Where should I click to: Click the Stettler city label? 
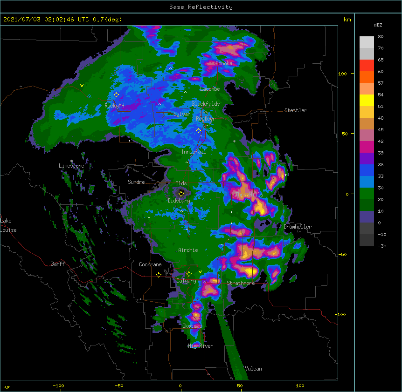click(x=296, y=110)
